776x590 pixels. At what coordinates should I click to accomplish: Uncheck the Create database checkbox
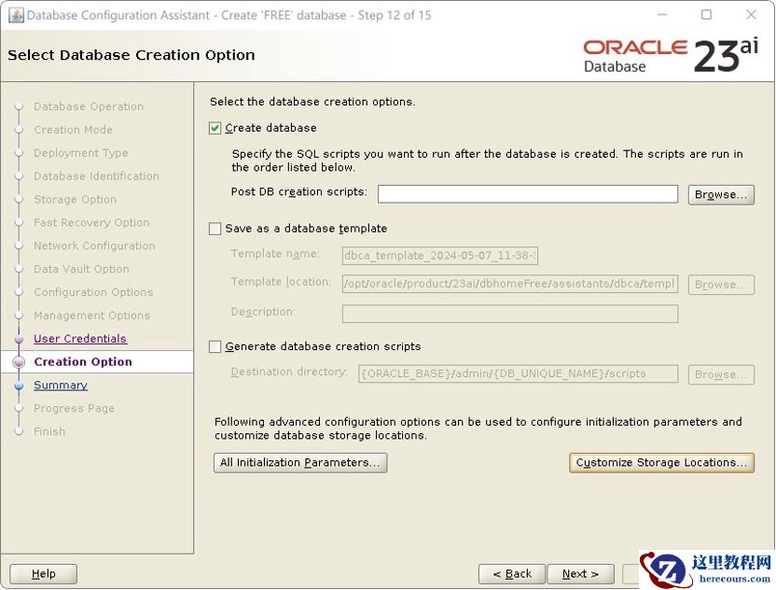point(215,128)
